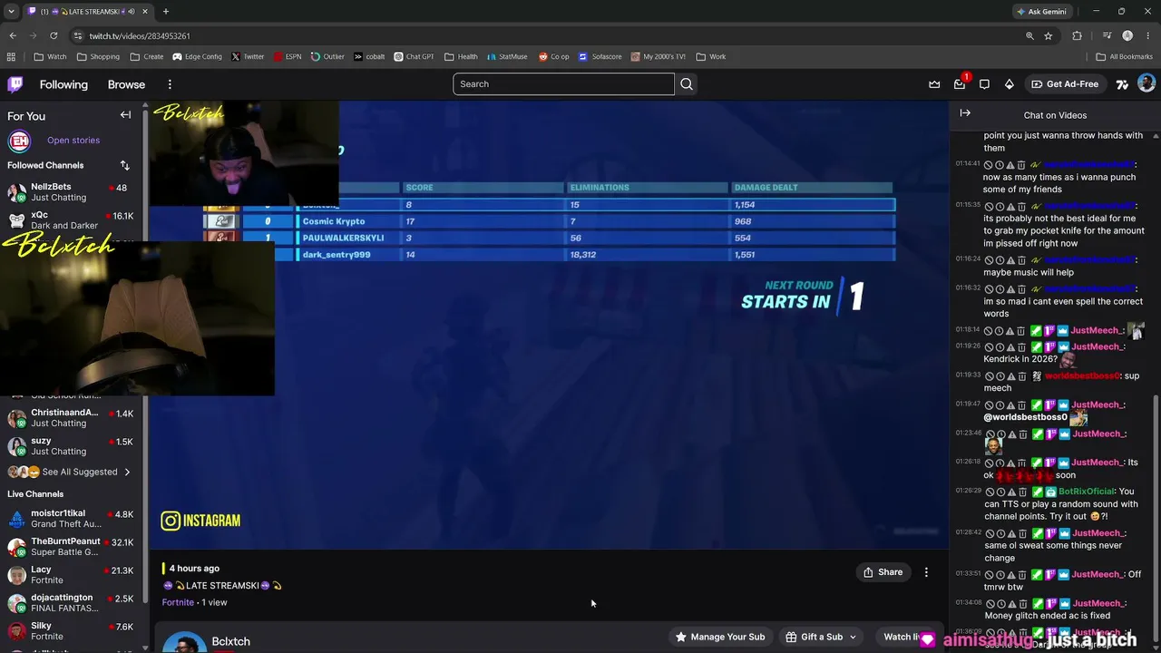Click the Ask Gemini button

point(1040,12)
